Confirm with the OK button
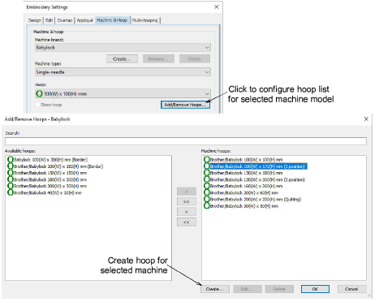The height and width of the screenshot is (302, 379). (315, 289)
